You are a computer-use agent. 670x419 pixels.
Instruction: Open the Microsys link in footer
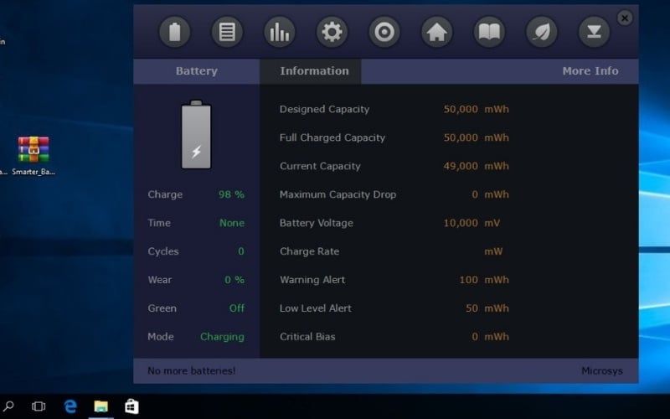[x=601, y=371]
